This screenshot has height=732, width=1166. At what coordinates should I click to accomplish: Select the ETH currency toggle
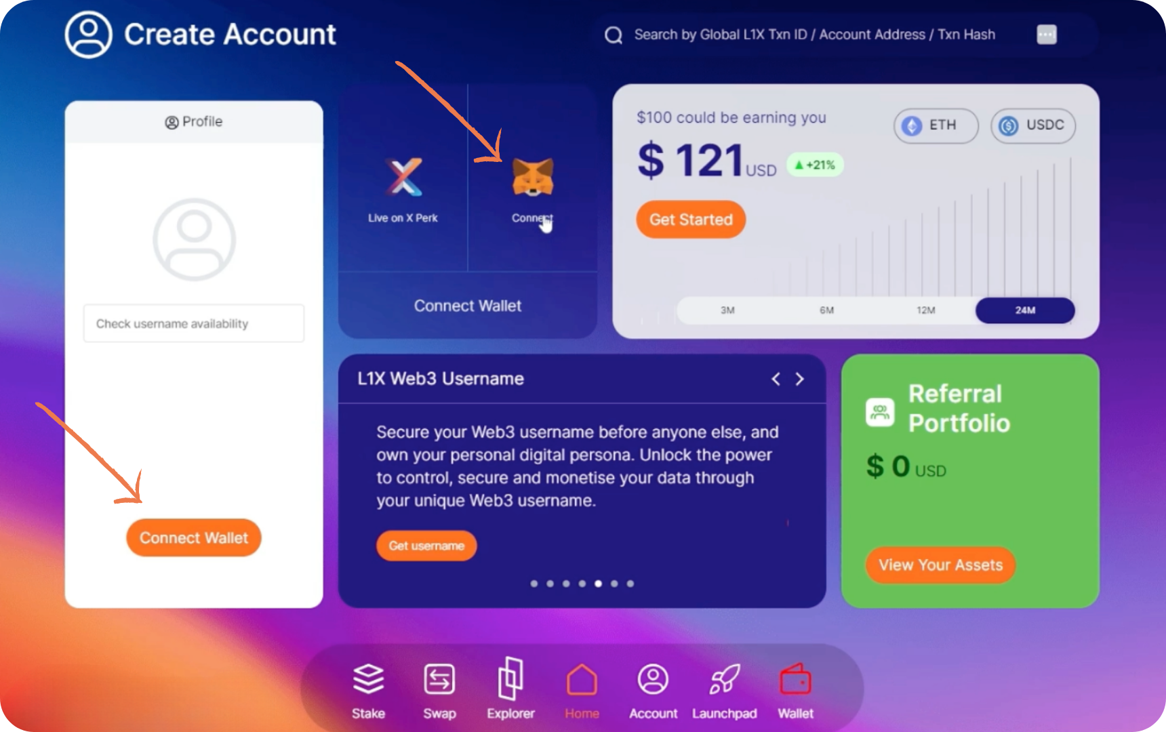pos(936,125)
